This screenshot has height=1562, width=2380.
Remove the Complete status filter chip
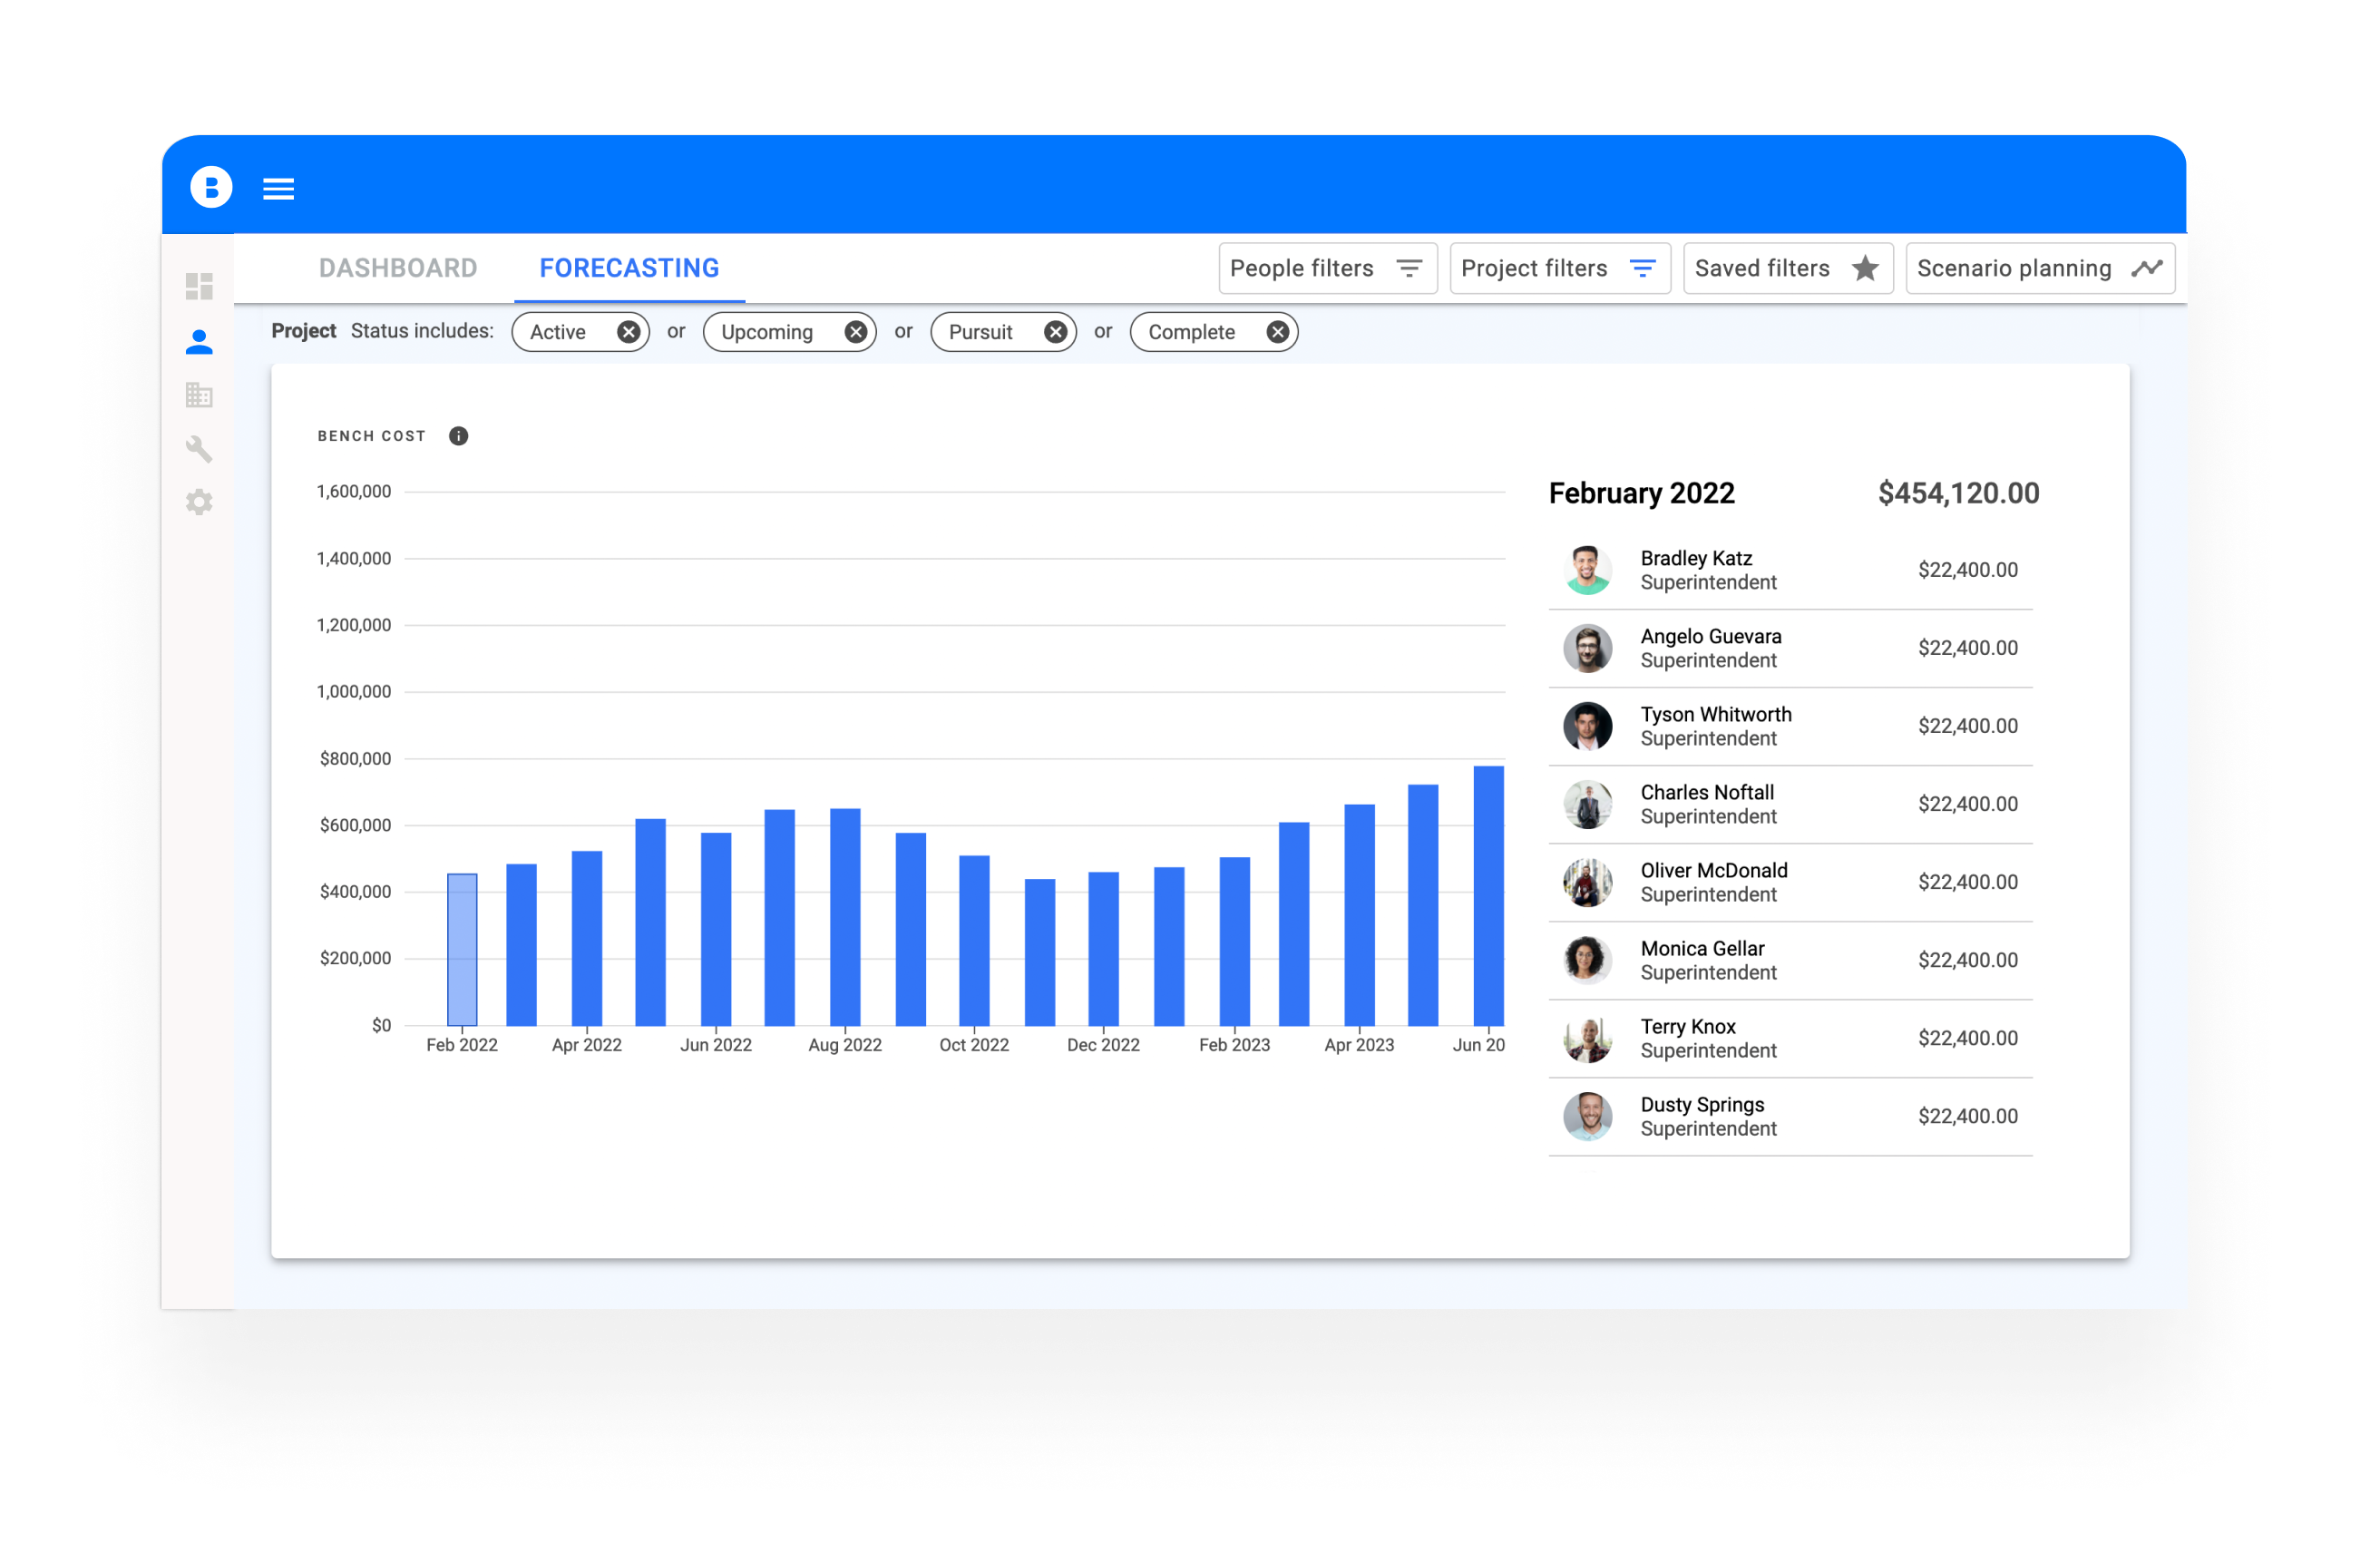tap(1277, 332)
